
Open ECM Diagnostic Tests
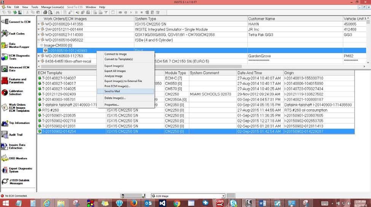click(x=16, y=57)
